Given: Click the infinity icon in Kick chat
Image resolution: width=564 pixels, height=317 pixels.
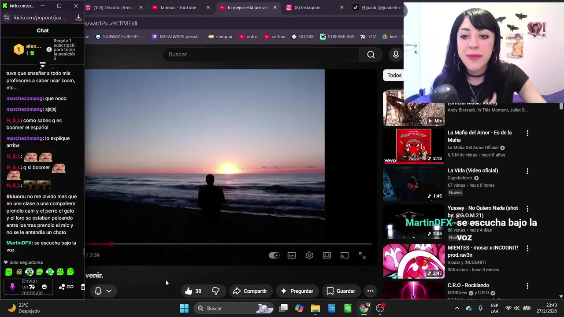Looking at the screenshot, I should coord(70,287).
